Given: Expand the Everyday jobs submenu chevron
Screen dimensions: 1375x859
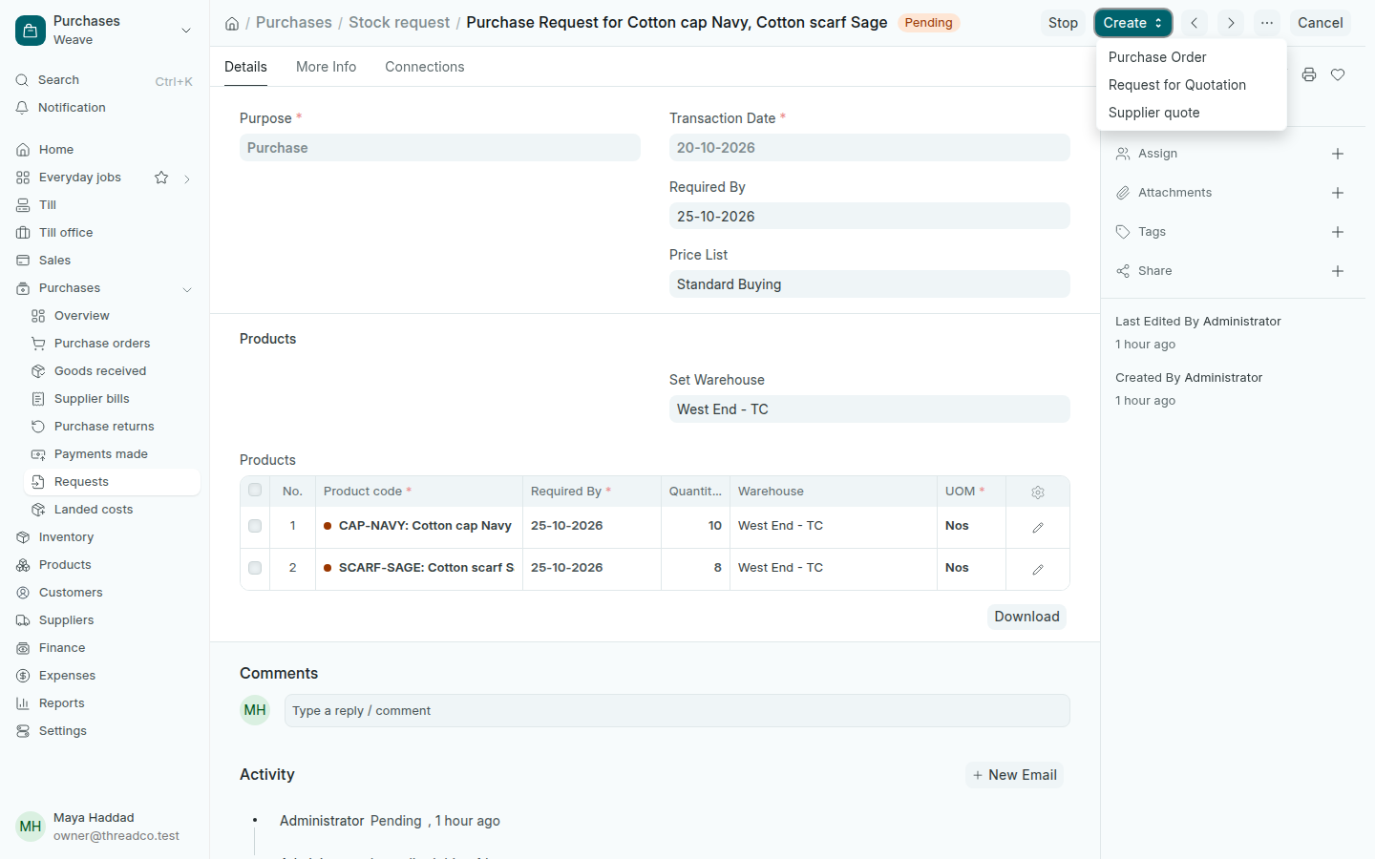Looking at the screenshot, I should pos(187,178).
